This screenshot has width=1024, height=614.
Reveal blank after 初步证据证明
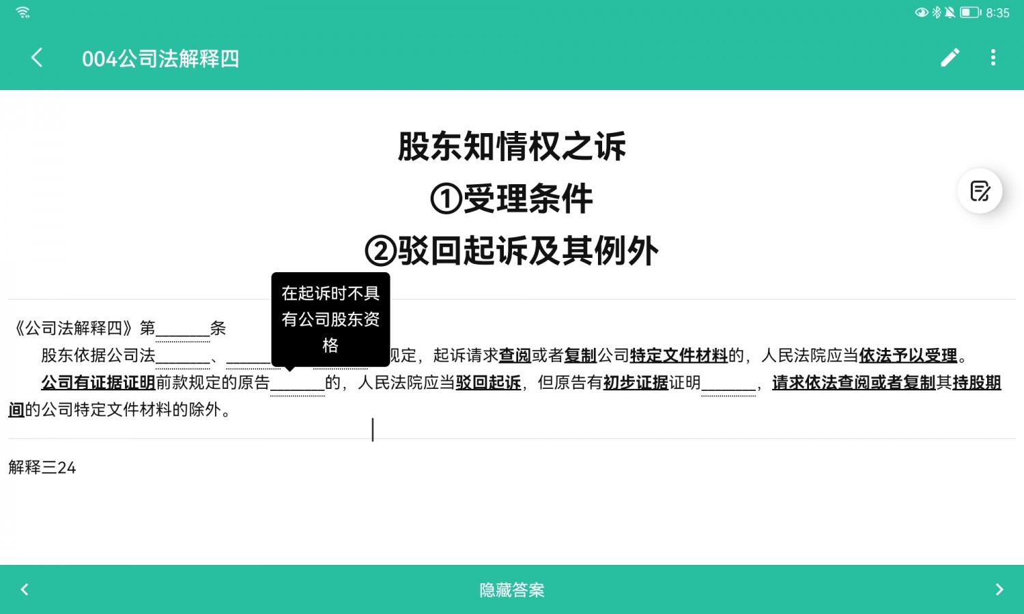[728, 383]
